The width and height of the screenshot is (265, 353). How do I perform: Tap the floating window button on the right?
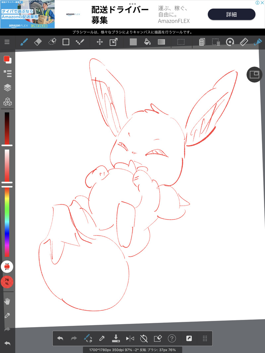click(x=254, y=75)
